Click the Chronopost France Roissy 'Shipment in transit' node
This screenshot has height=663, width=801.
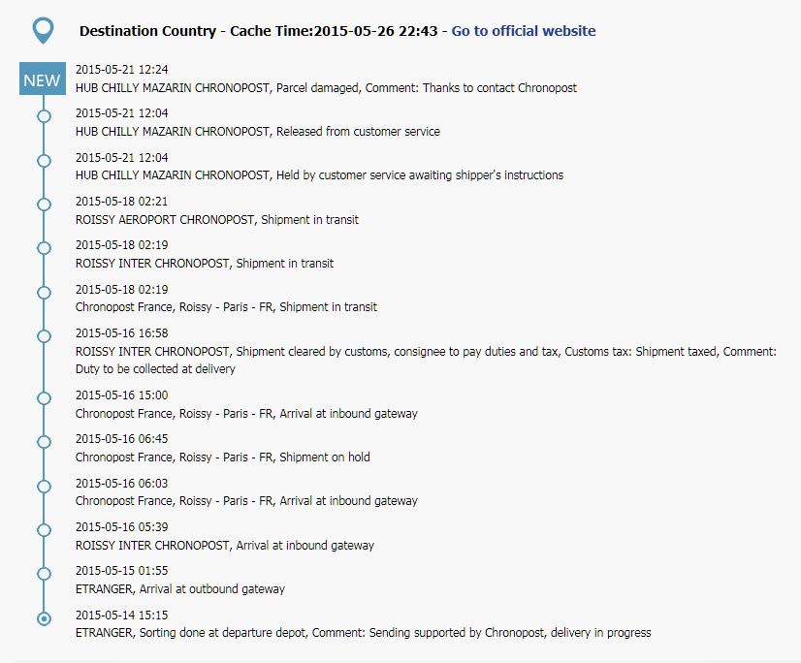[44, 292]
